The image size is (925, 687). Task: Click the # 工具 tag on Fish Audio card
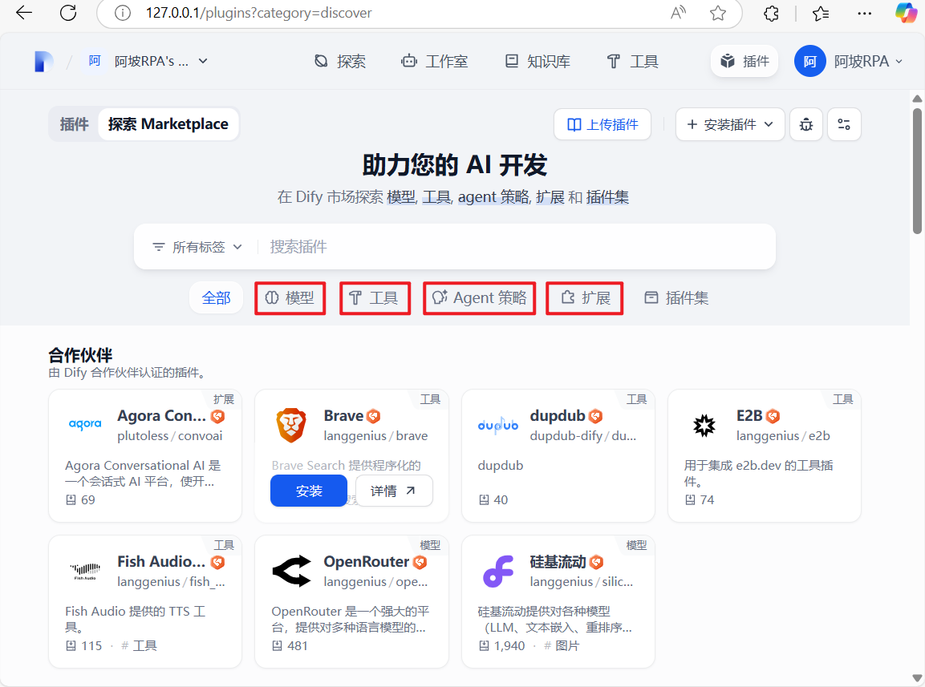click(x=140, y=646)
